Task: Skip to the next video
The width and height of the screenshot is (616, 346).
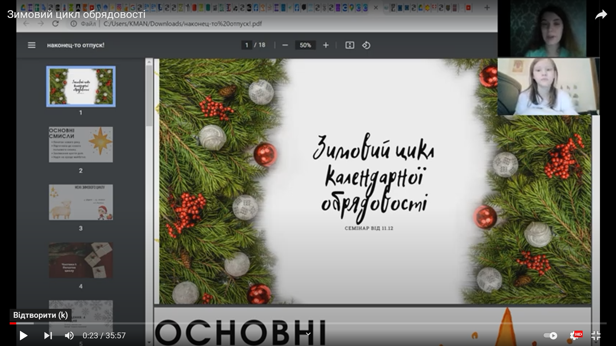Action: [x=48, y=335]
